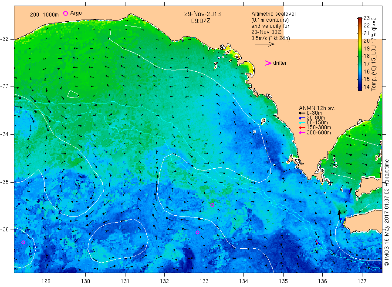Click the '200 1000m' isobath legend text
Image resolution: width=392 pixels, height=287 pixels.
click(x=44, y=15)
